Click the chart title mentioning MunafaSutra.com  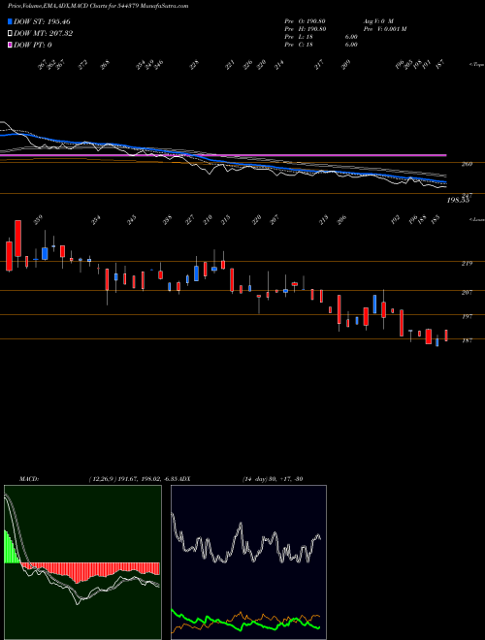98,7
